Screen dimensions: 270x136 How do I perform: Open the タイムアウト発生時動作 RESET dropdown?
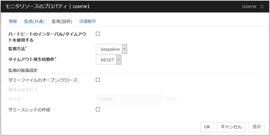(x=108, y=60)
